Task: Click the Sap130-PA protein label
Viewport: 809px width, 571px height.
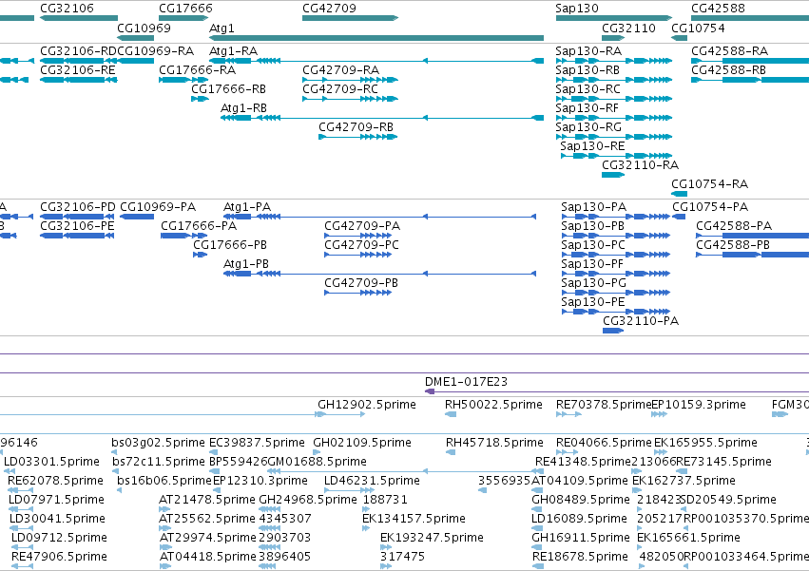Action: point(594,207)
